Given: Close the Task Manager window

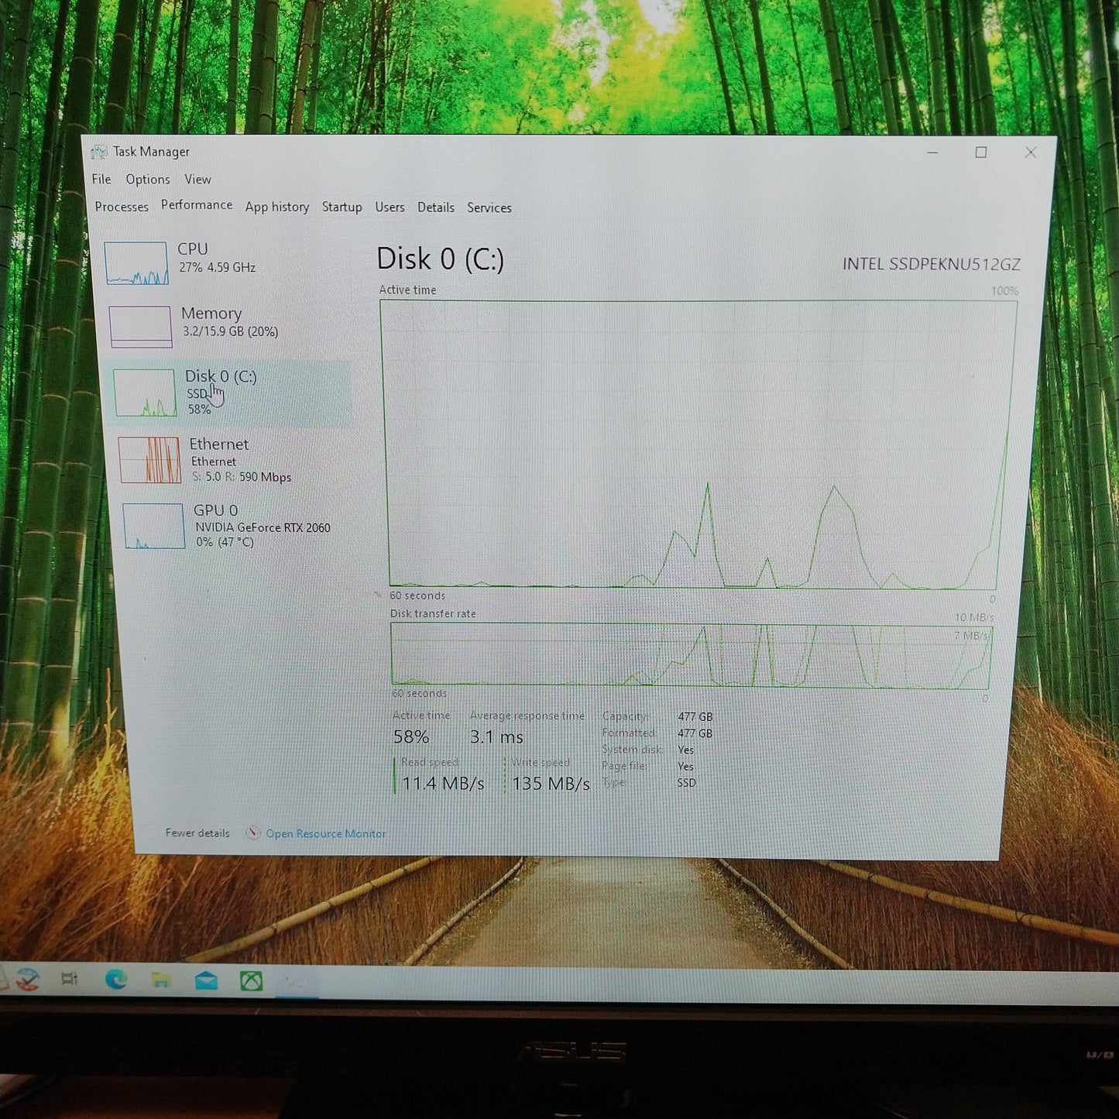Looking at the screenshot, I should 1031,153.
